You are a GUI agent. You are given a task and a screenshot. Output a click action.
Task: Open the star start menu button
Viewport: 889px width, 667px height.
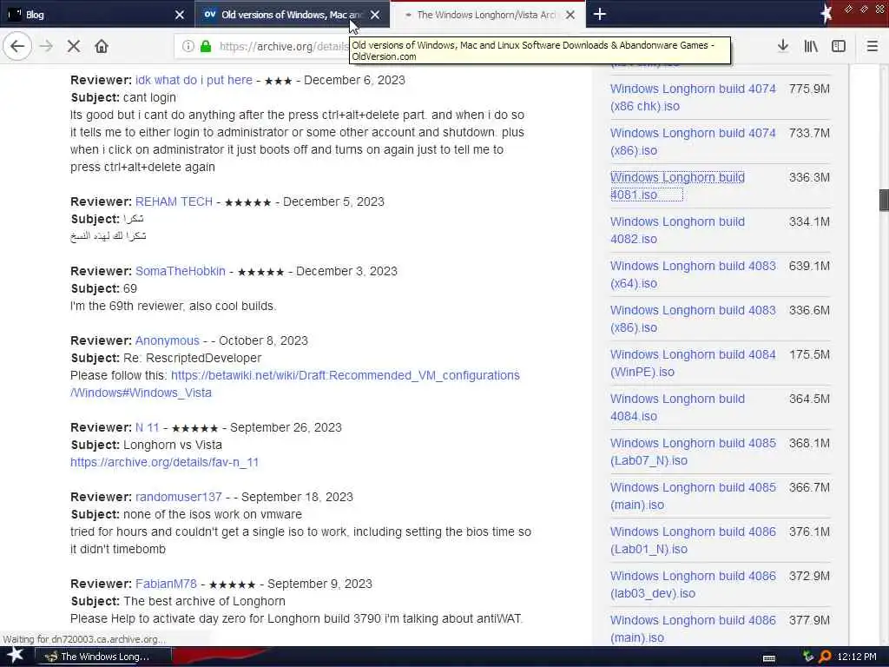coord(15,656)
